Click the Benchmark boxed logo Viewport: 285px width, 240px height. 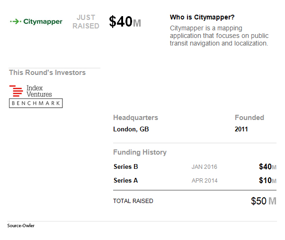point(36,103)
